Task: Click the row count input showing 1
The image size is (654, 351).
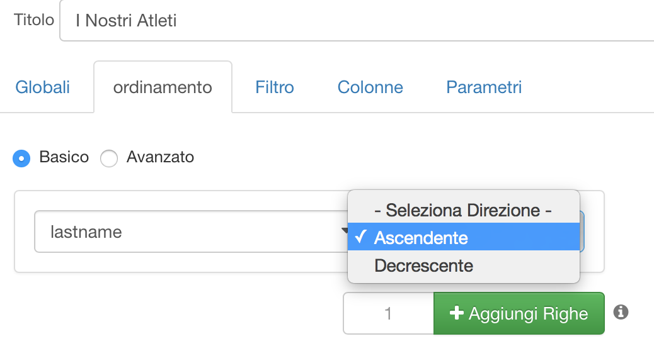Action: (388, 313)
